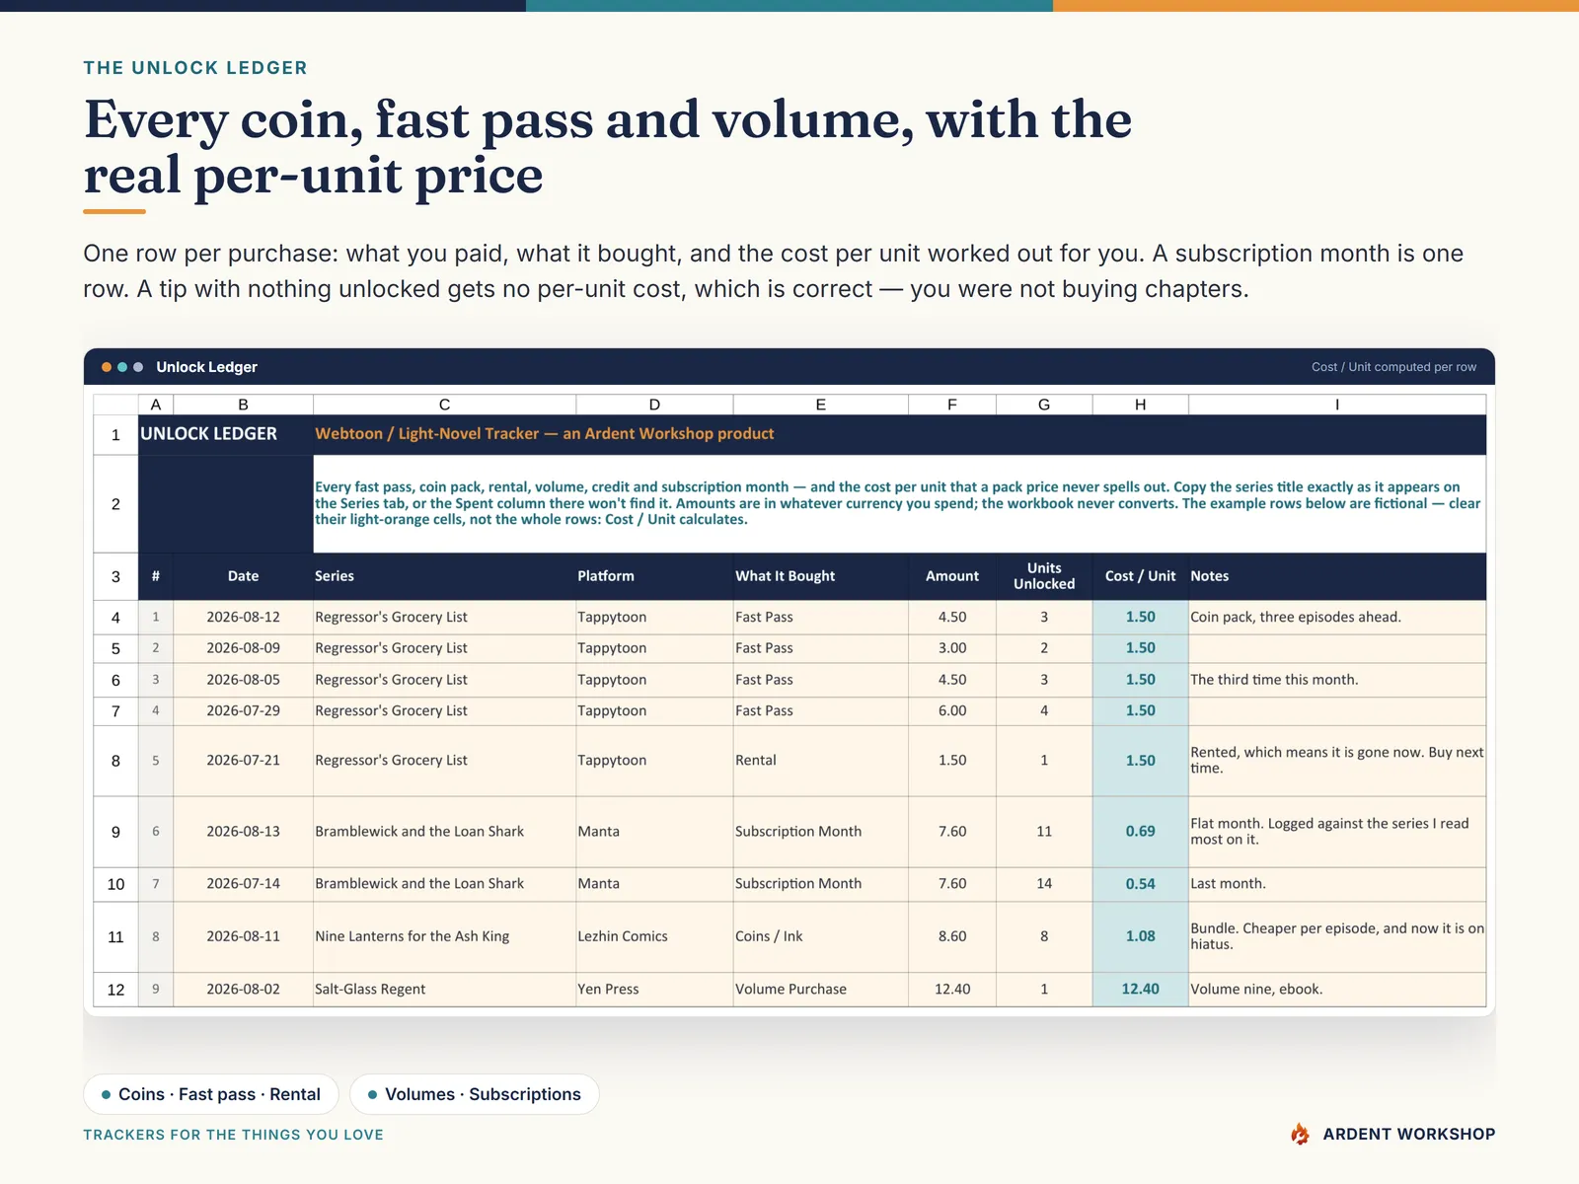Click amount cell 6.00

click(952, 710)
